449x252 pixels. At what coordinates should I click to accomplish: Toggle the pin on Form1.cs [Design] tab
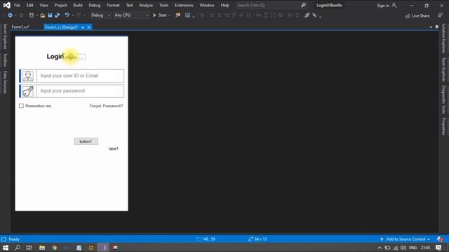point(83,27)
